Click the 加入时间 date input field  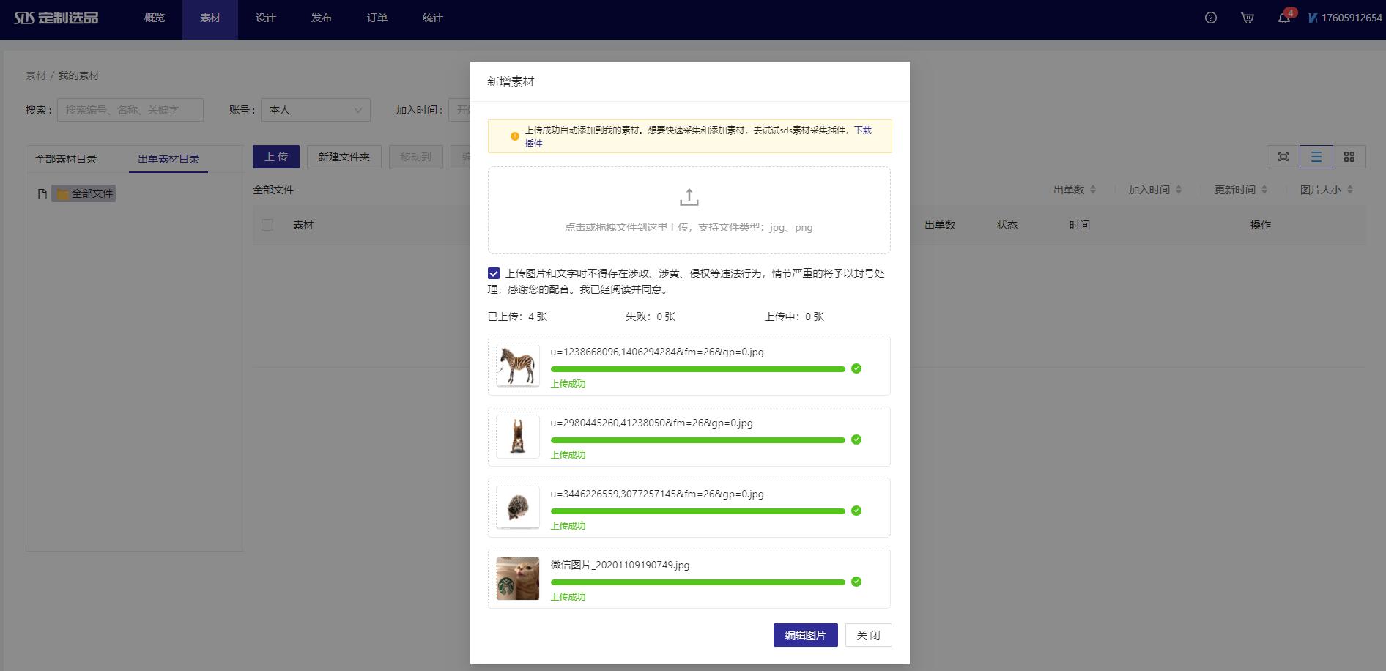459,110
